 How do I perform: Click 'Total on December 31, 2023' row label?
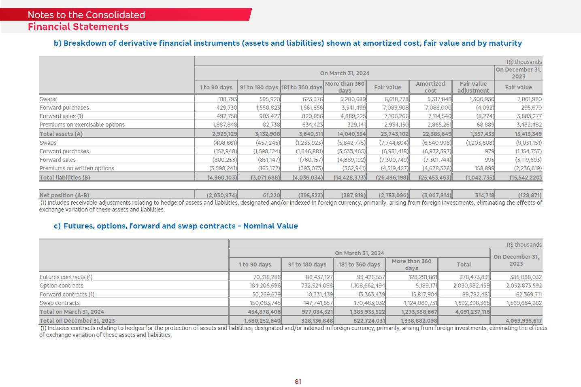pos(77,321)
